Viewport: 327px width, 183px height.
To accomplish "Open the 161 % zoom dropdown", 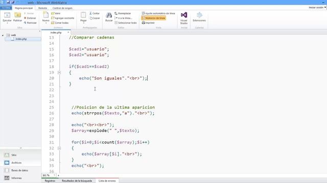I will pyautogui.click(x=55, y=175).
